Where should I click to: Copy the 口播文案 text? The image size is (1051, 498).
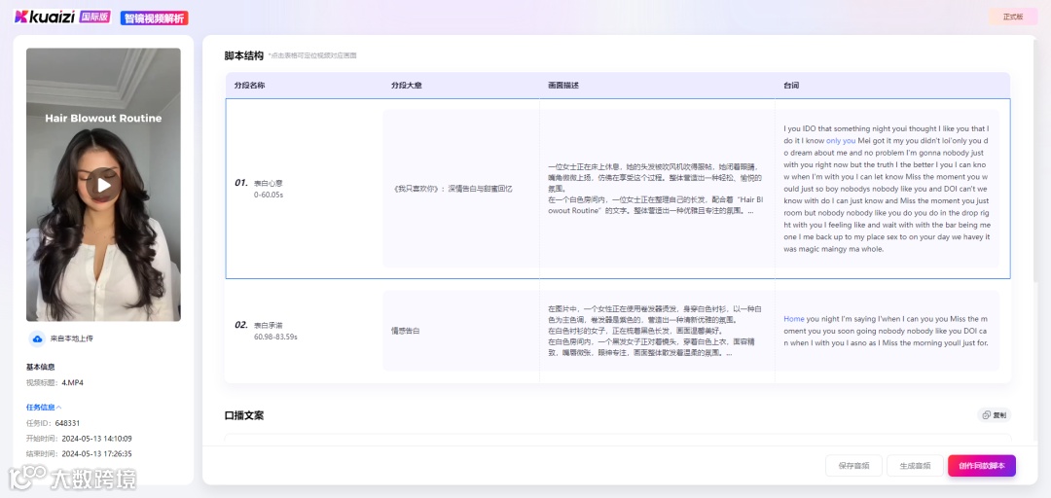point(994,415)
